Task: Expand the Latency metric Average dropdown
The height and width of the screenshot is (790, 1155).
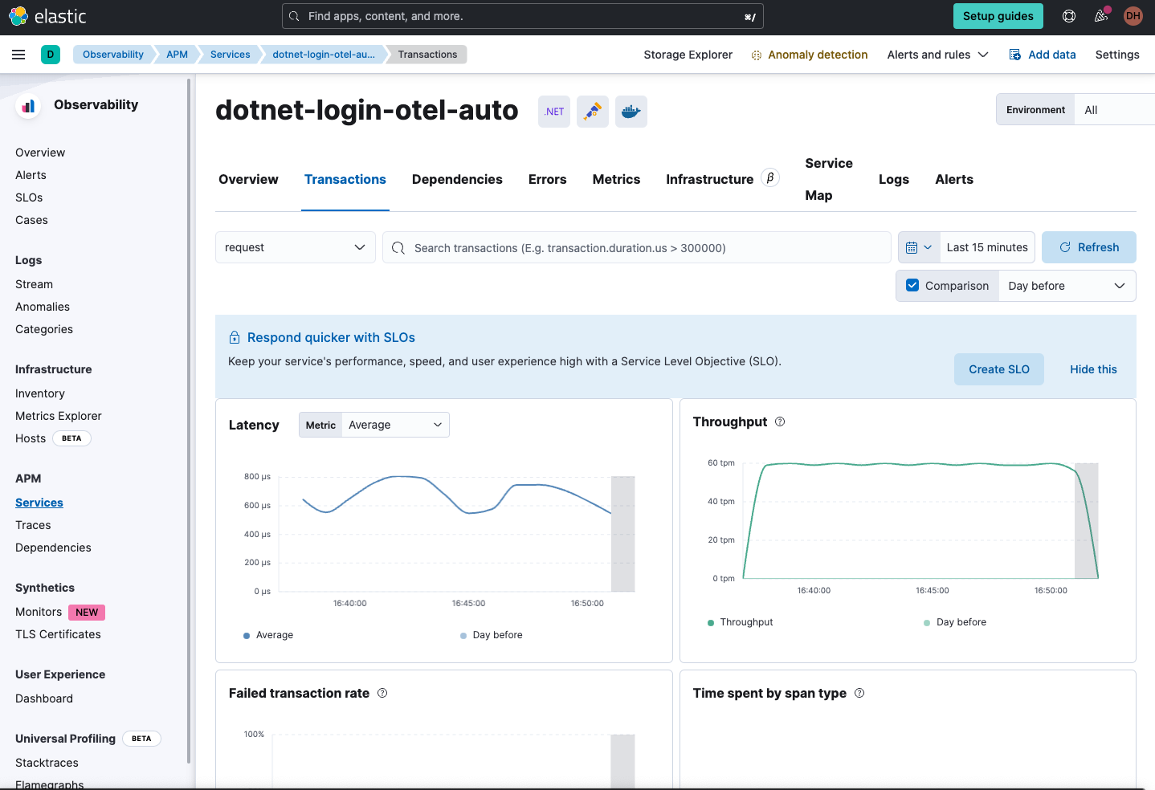Action: point(395,425)
